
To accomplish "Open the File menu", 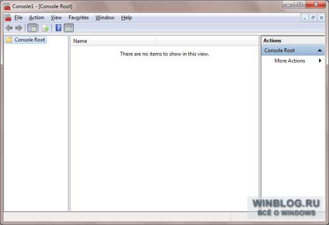I will tap(18, 18).
